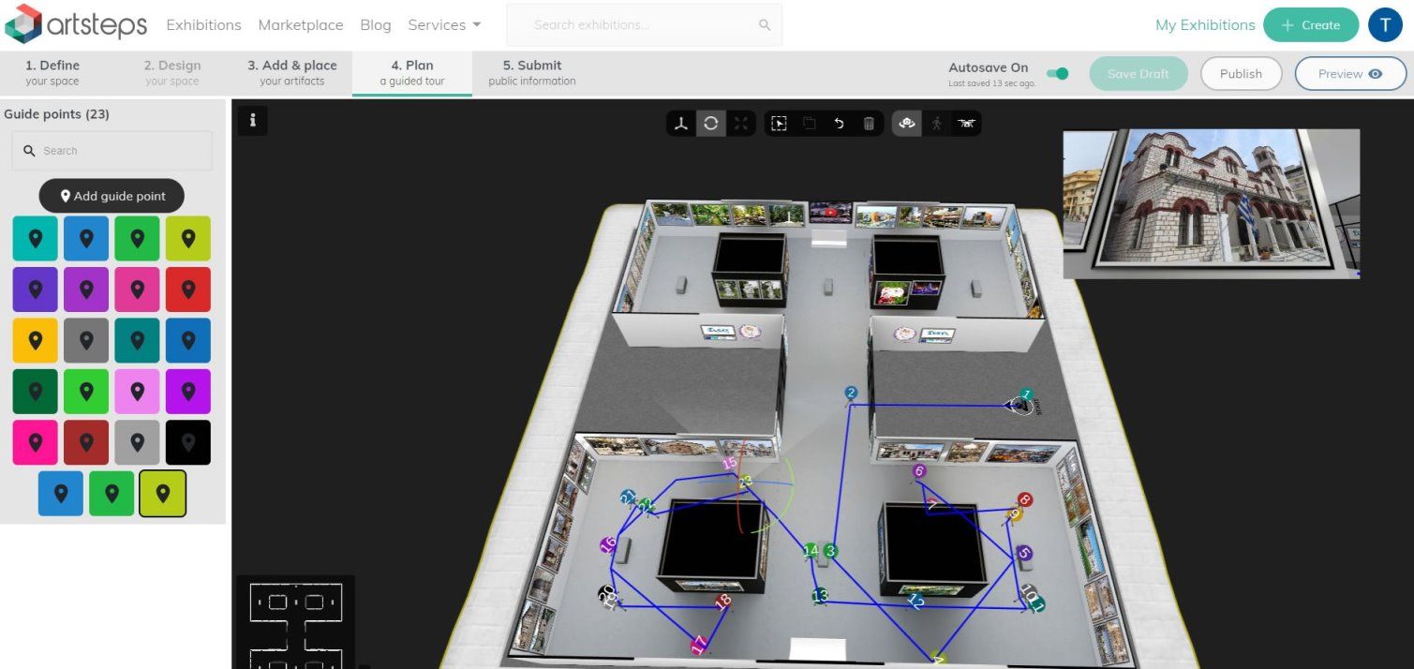Toggle the Autosave On switch

point(1057,74)
